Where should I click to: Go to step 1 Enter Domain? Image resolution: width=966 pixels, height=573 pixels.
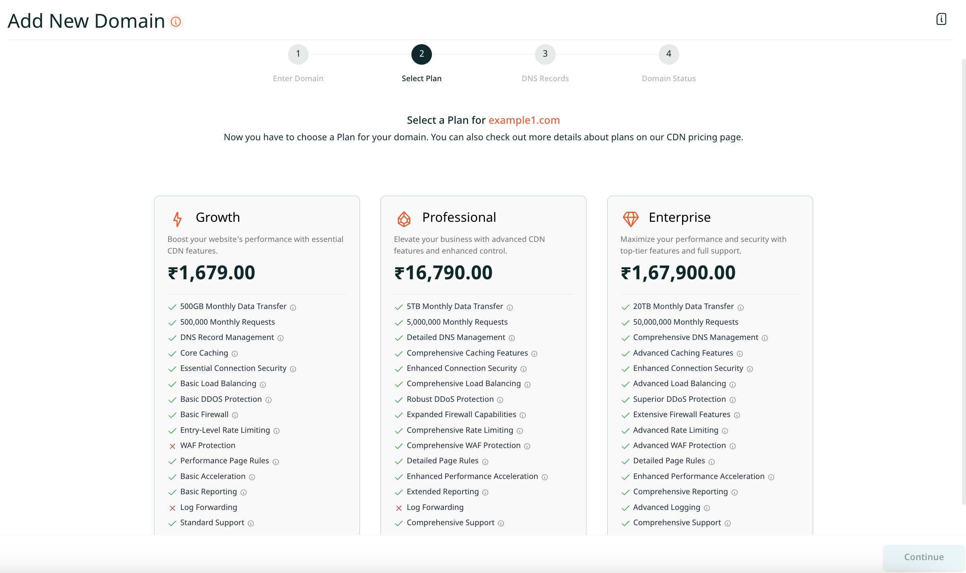[x=298, y=54]
